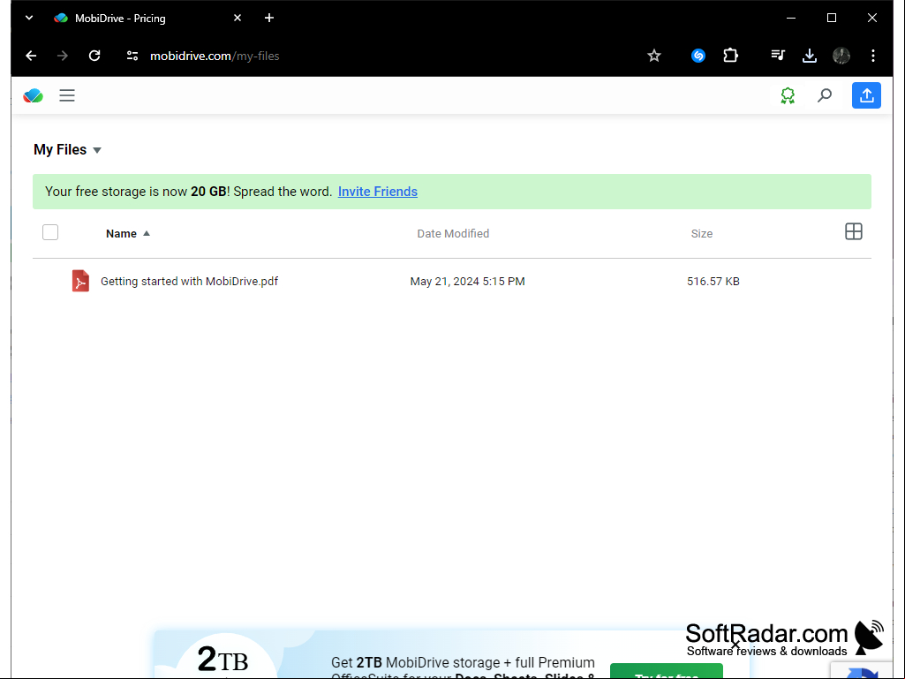The height and width of the screenshot is (679, 905).
Task: Click the red PDF file icon
Action: point(80,281)
